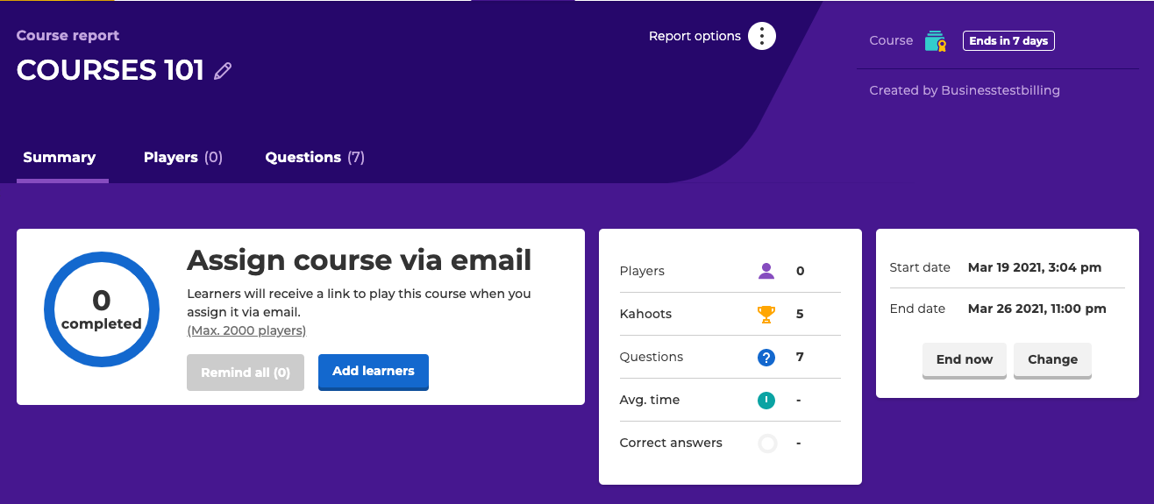Click the 0 completed progress ring
The width and height of the screenshot is (1154, 504).
click(102, 310)
